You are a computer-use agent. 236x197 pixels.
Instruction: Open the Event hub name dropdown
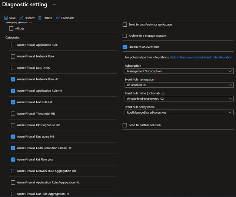(x=179, y=98)
